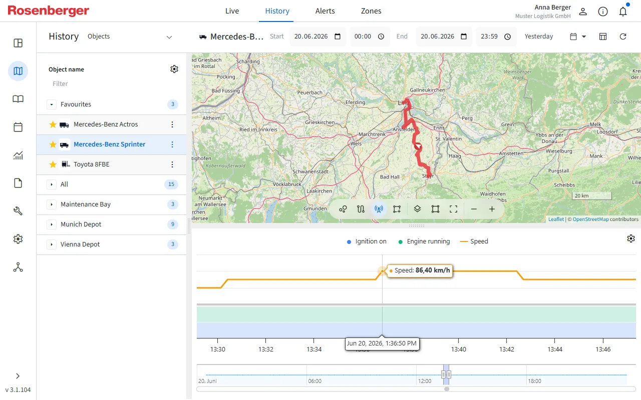Expand the All group
This screenshot has width=641, height=400.
51,184
